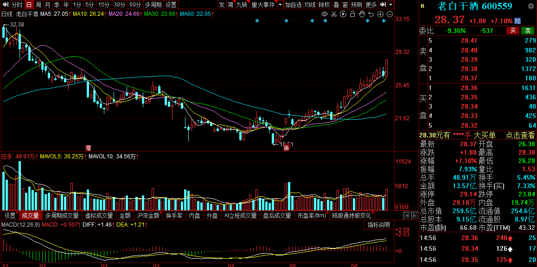The width and height of the screenshot is (537, 267).
Task: Select the 沪深金额 indicator tab
Action: coord(148,215)
